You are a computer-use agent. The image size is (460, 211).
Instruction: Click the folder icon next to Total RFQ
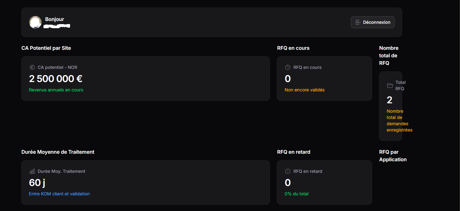[x=390, y=85]
